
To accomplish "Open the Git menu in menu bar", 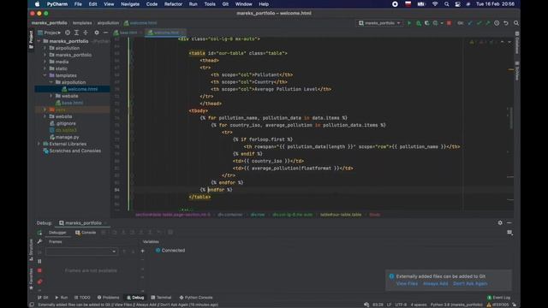I will [x=225, y=4].
